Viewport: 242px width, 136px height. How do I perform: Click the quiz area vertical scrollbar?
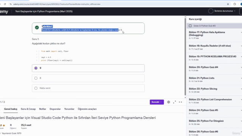tap(185, 57)
